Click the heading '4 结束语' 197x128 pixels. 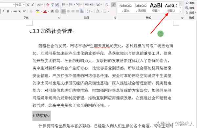[x=40, y=116]
